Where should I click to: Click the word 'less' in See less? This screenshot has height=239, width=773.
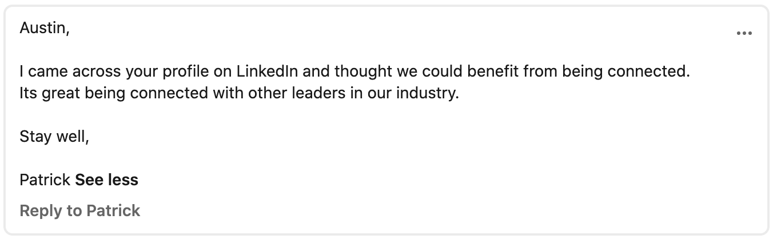pyautogui.click(x=123, y=180)
